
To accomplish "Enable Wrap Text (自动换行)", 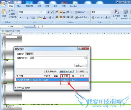I will 80,12.
